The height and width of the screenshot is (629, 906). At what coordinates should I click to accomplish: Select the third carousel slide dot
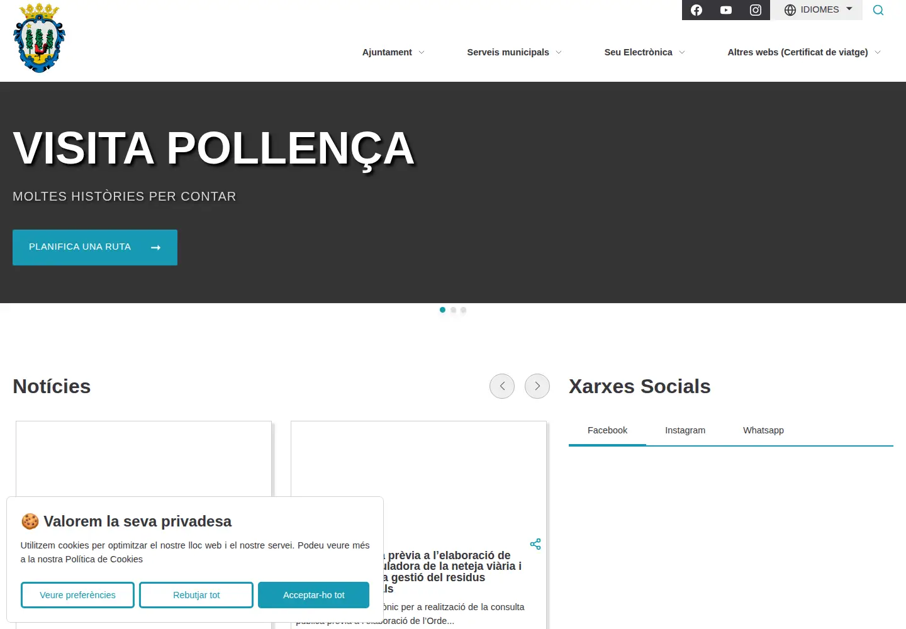[x=463, y=310]
